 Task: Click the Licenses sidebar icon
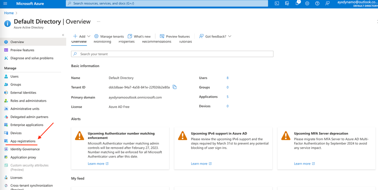[x=6, y=178]
